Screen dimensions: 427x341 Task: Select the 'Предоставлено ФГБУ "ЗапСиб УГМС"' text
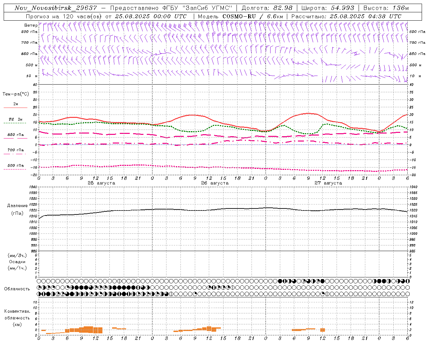(171, 8)
